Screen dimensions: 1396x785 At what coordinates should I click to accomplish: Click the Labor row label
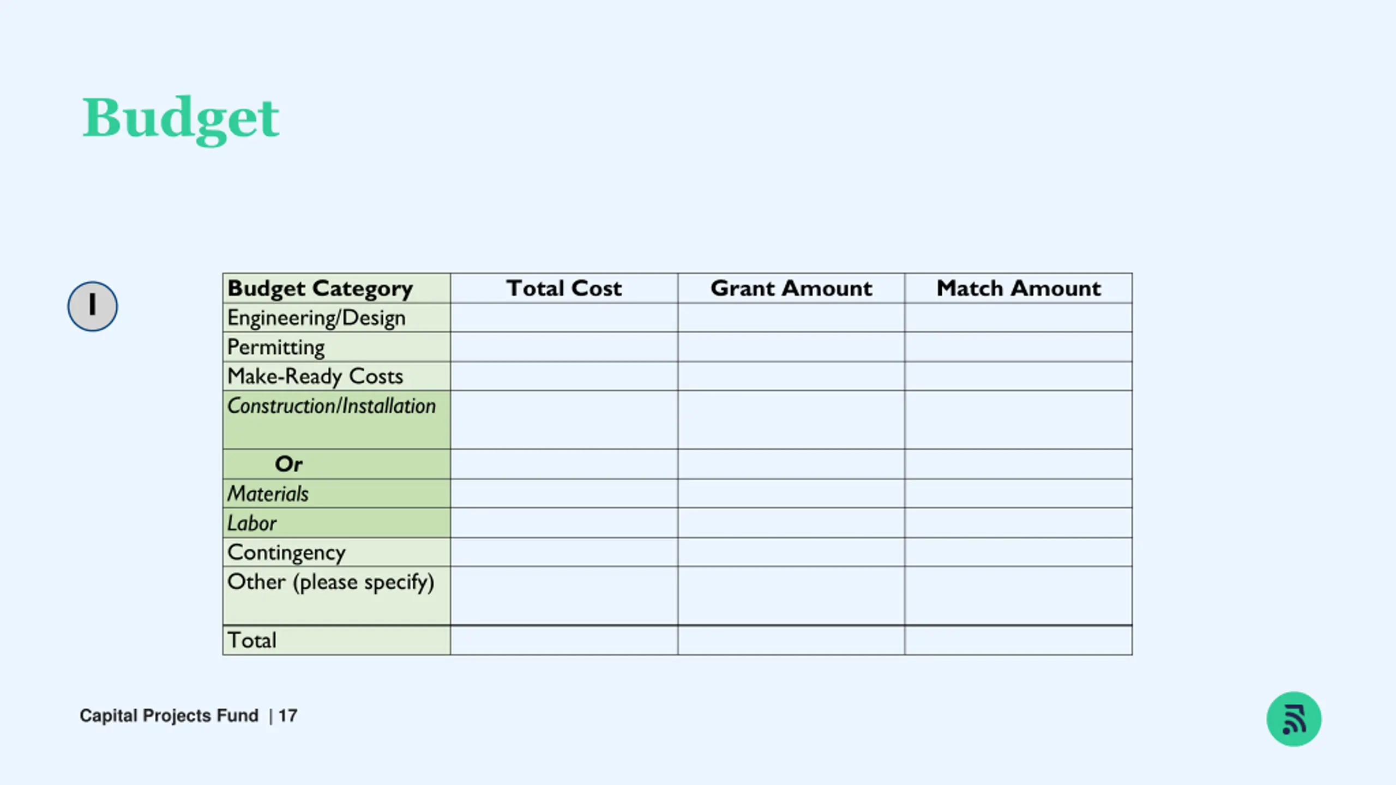click(252, 523)
